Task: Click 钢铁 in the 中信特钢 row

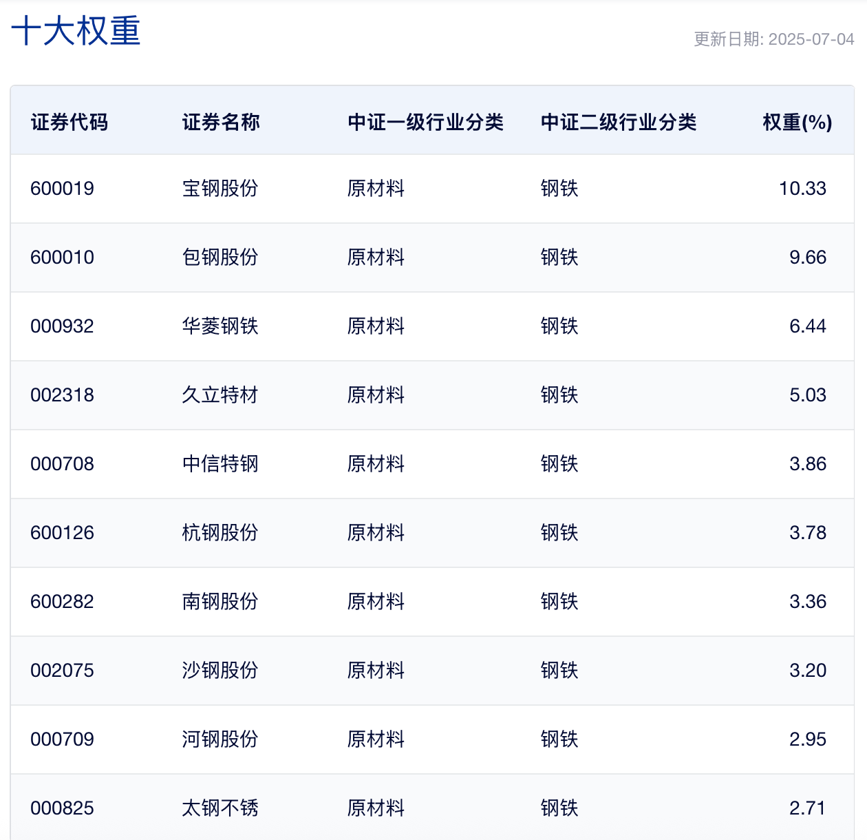Action: (x=559, y=464)
